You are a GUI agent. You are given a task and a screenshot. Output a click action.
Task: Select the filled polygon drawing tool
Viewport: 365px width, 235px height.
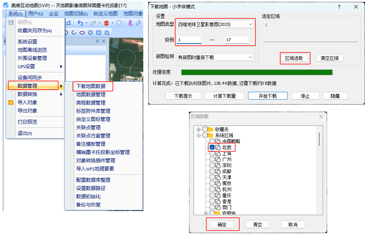(x=107, y=33)
